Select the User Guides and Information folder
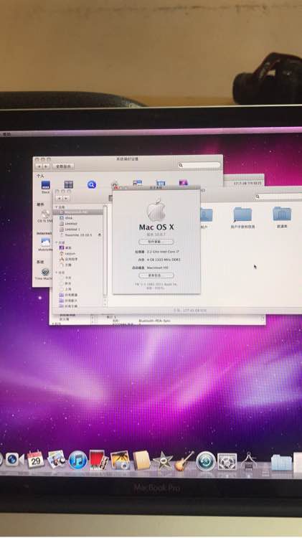Screen dimensions: 302x538 click(242, 217)
